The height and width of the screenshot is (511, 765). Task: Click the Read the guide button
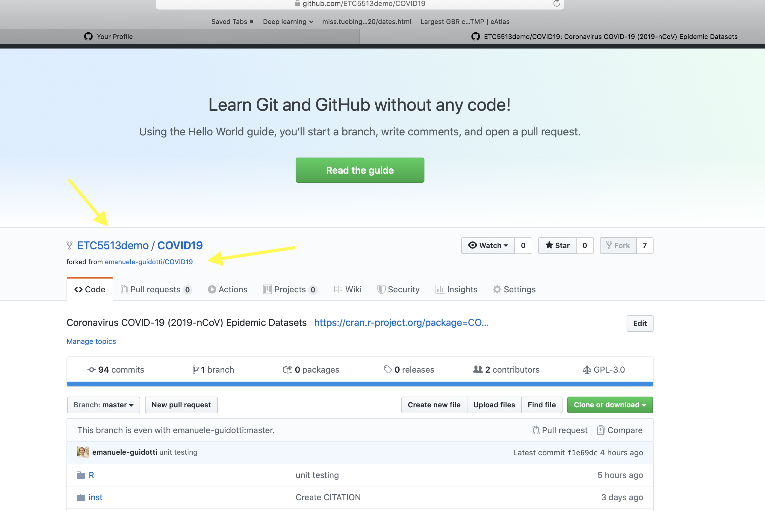coord(360,170)
